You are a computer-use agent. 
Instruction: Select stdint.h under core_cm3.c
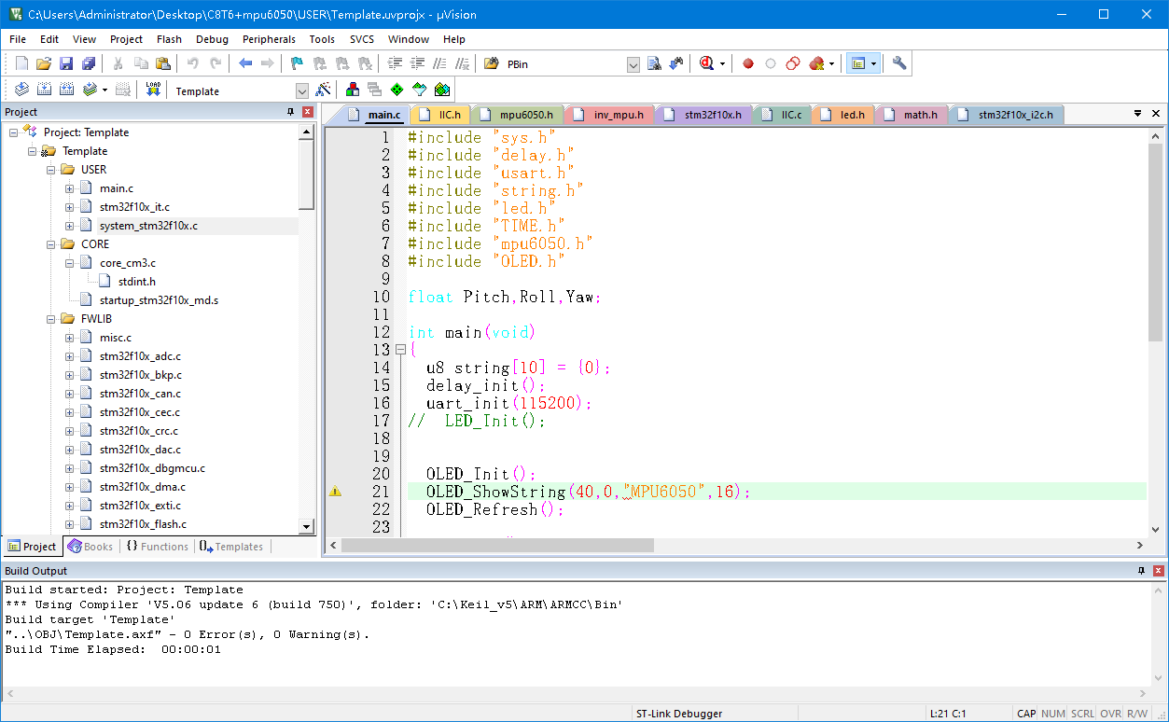click(136, 282)
